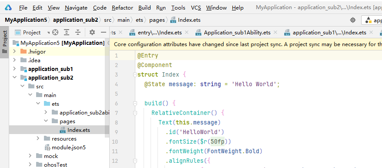Viewport: 382px width, 168px height.
Task: Close the entry\...\Index.ets tab
Action: [x=187, y=32]
